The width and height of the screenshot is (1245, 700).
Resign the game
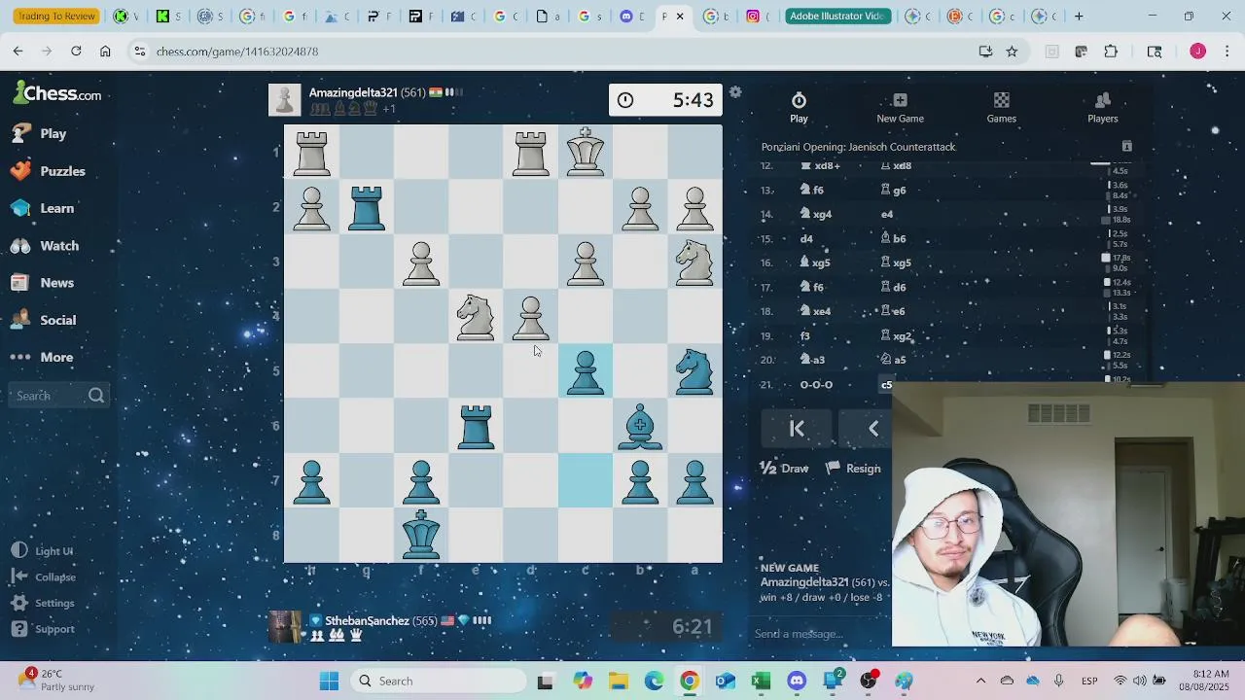(853, 469)
